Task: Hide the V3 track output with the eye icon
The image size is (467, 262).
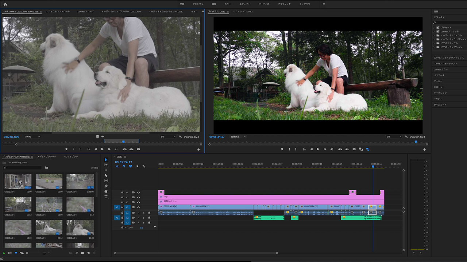Action: coord(138,197)
